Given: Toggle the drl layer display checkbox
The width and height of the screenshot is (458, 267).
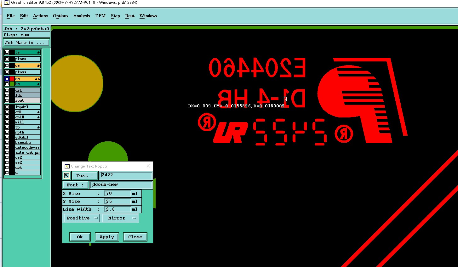Looking at the screenshot, I should [x=7, y=90].
